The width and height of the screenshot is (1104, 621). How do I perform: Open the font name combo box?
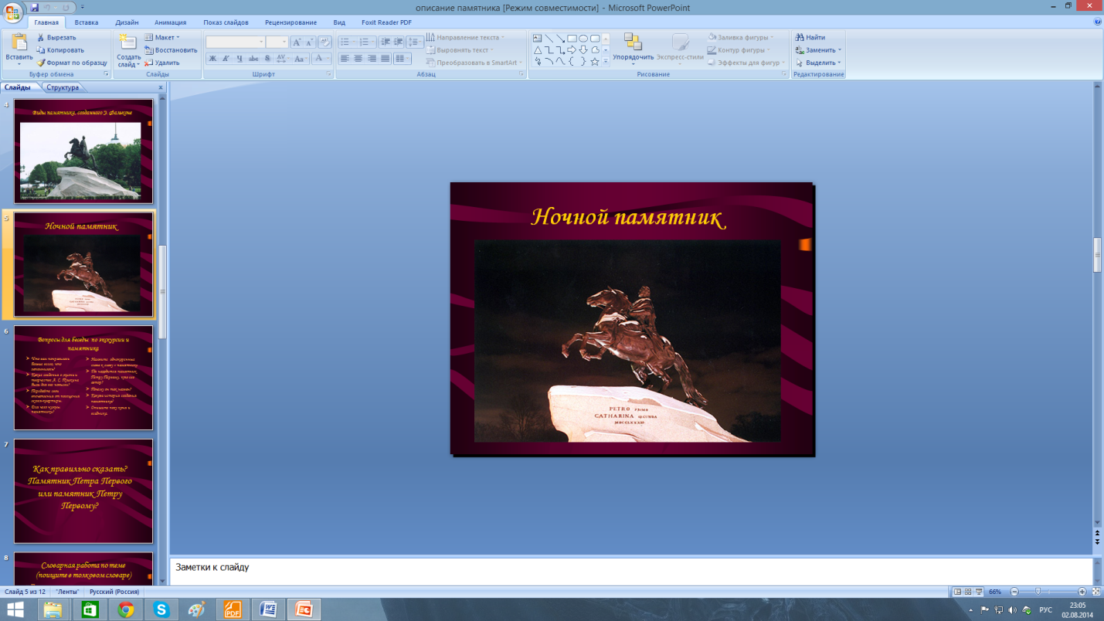pos(236,42)
